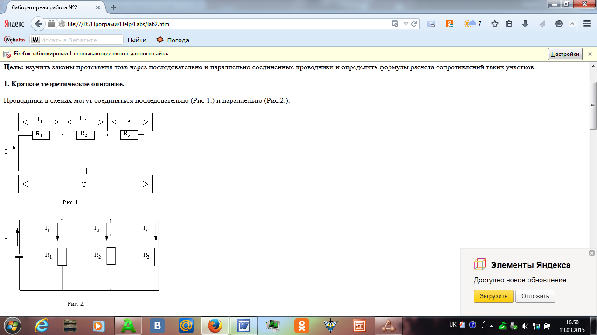Viewport: 597px width, 335px height.
Task: Open Odnoklassniki taskbar icon
Action: point(302,326)
